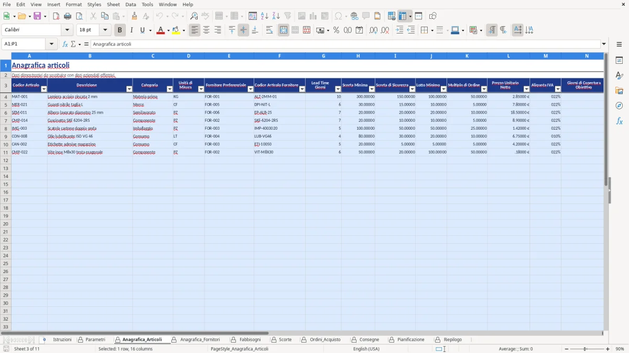Click cell containing IMP-4003020
Viewport: 629px width, 353px height.
click(279, 128)
